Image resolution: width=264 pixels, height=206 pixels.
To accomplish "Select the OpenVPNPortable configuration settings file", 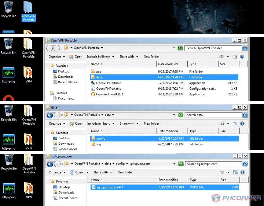I will pyautogui.click(x=164, y=89).
